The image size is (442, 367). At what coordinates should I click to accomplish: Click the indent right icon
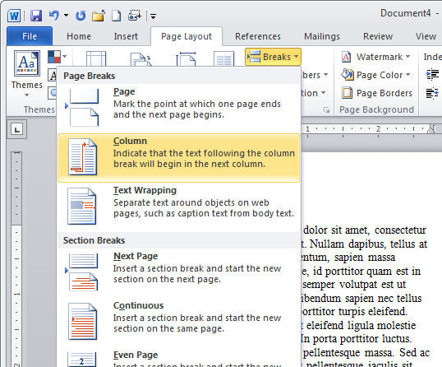(x=432, y=93)
